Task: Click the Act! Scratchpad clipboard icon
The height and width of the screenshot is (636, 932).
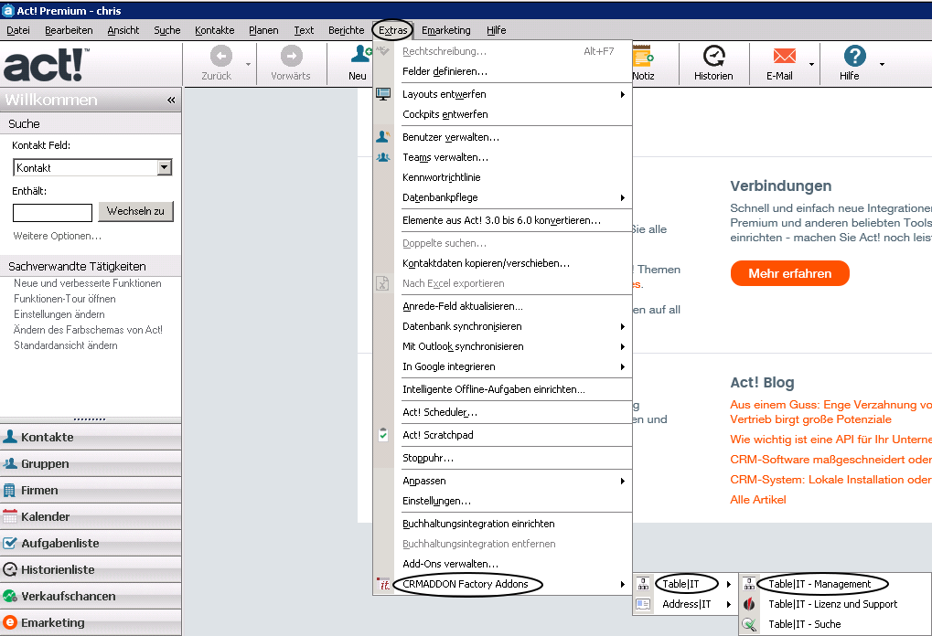Action: 383,435
